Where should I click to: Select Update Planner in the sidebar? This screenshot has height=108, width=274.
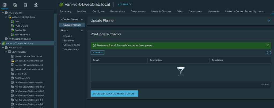(72, 25)
